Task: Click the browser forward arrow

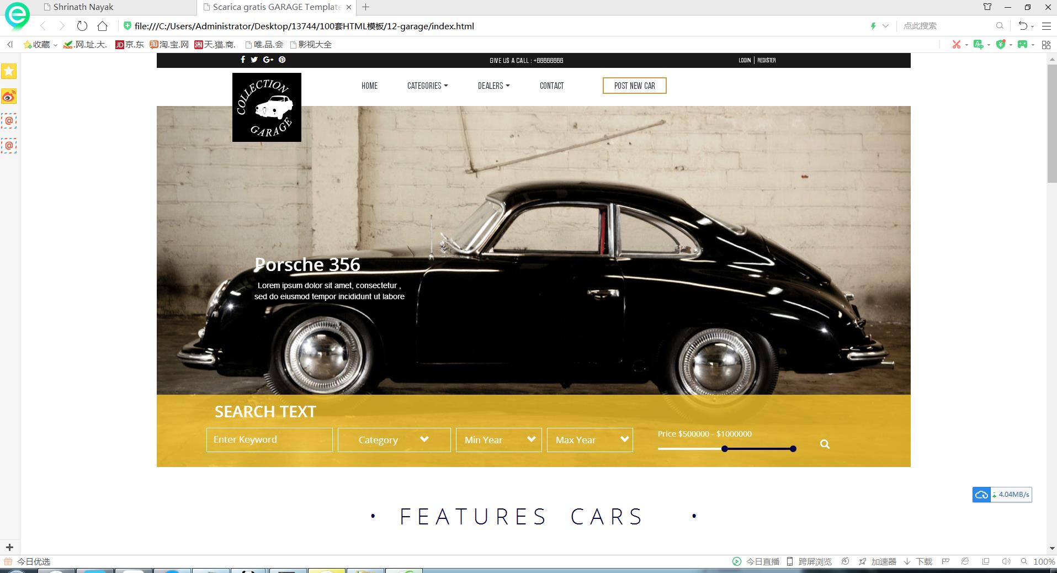Action: pos(62,26)
